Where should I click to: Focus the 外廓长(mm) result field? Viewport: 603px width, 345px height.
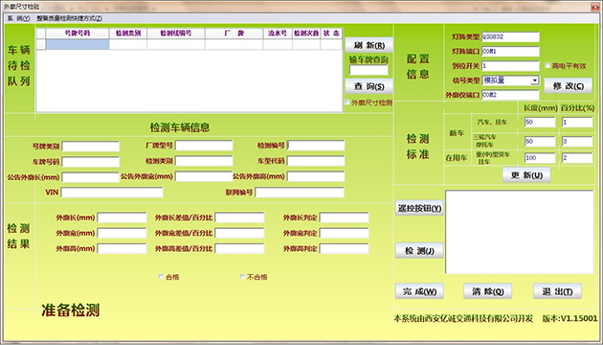(122, 218)
